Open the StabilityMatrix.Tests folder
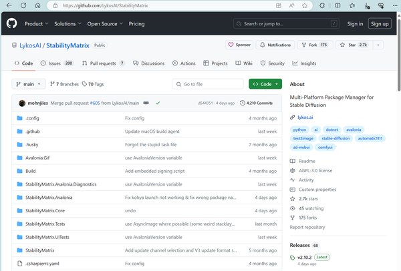Image resolution: width=401 pixels, height=271 pixels. coord(45,224)
